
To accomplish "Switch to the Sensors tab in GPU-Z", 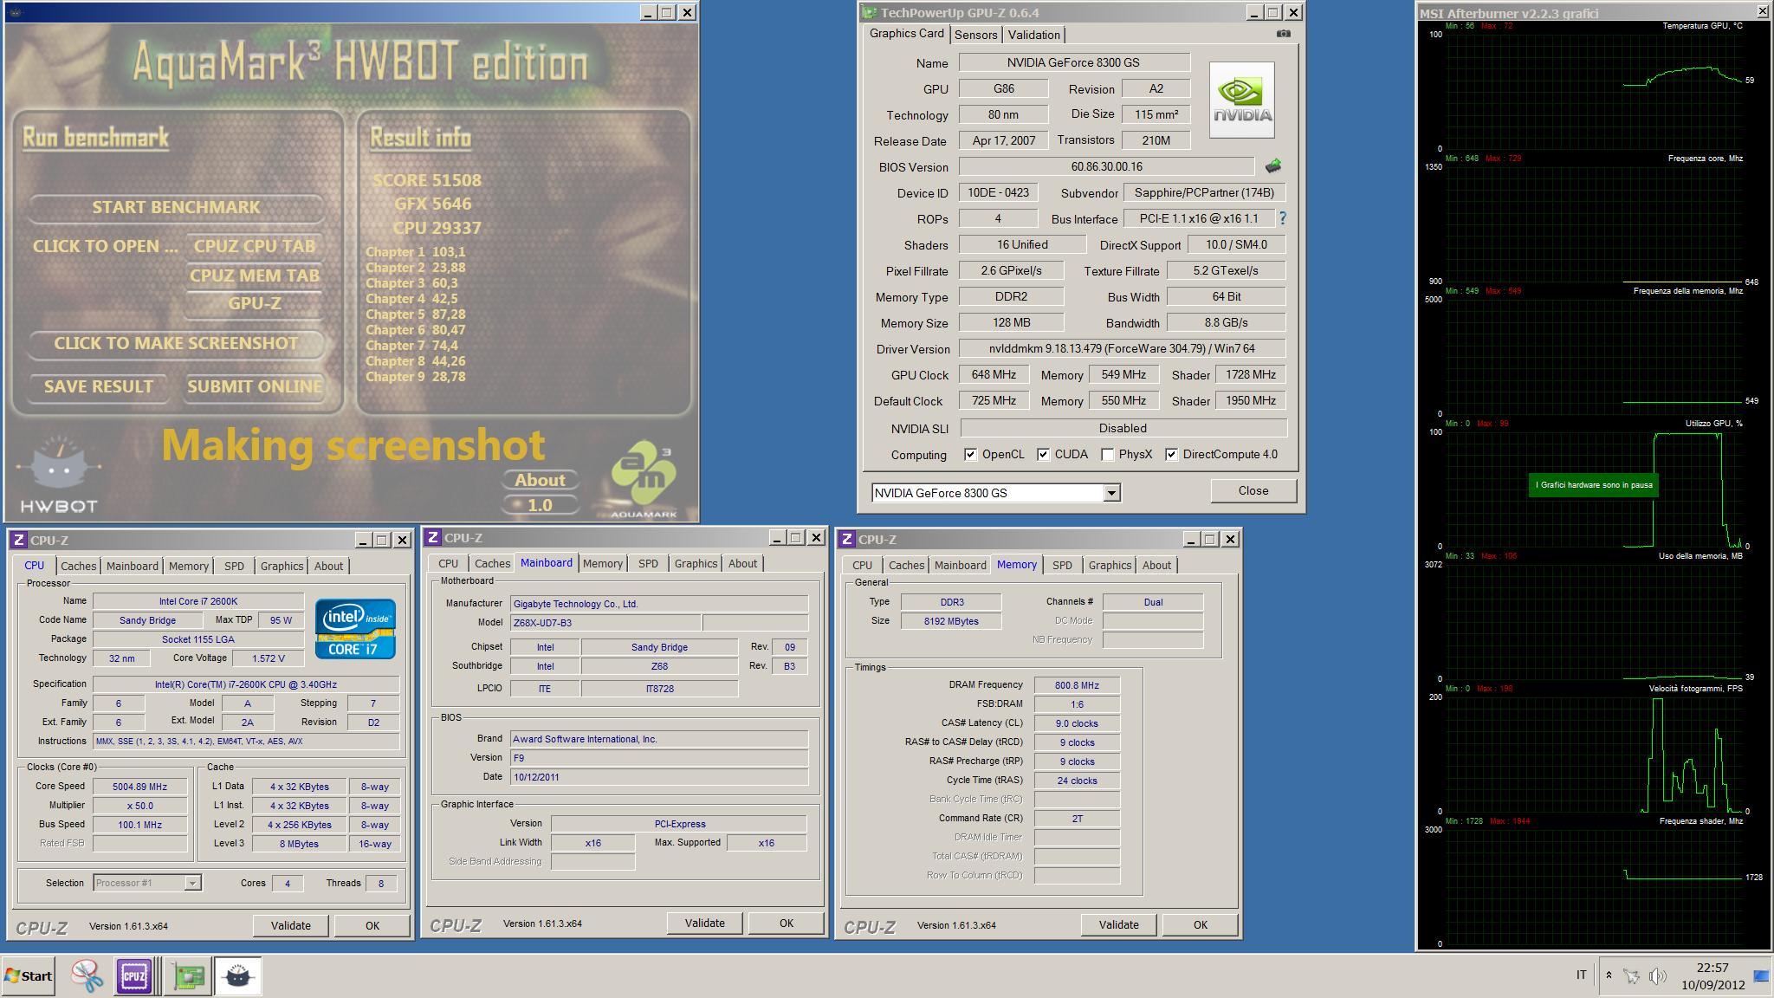I will click(x=975, y=35).
